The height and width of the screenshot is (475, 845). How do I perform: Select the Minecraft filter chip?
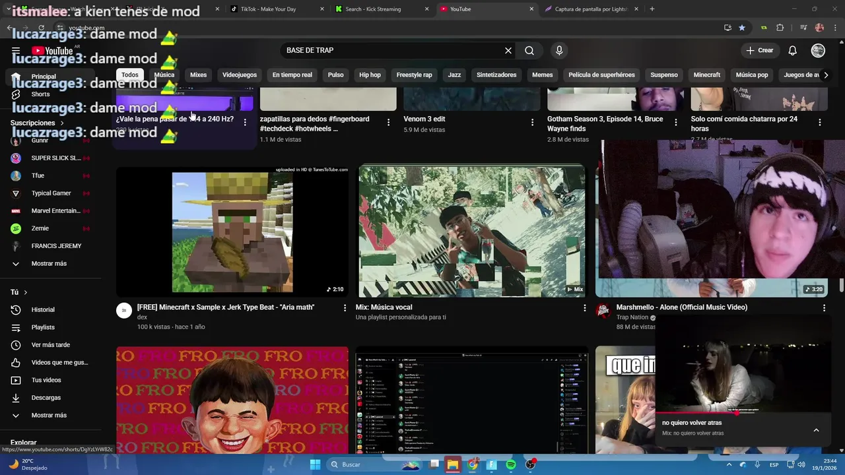tap(707, 75)
